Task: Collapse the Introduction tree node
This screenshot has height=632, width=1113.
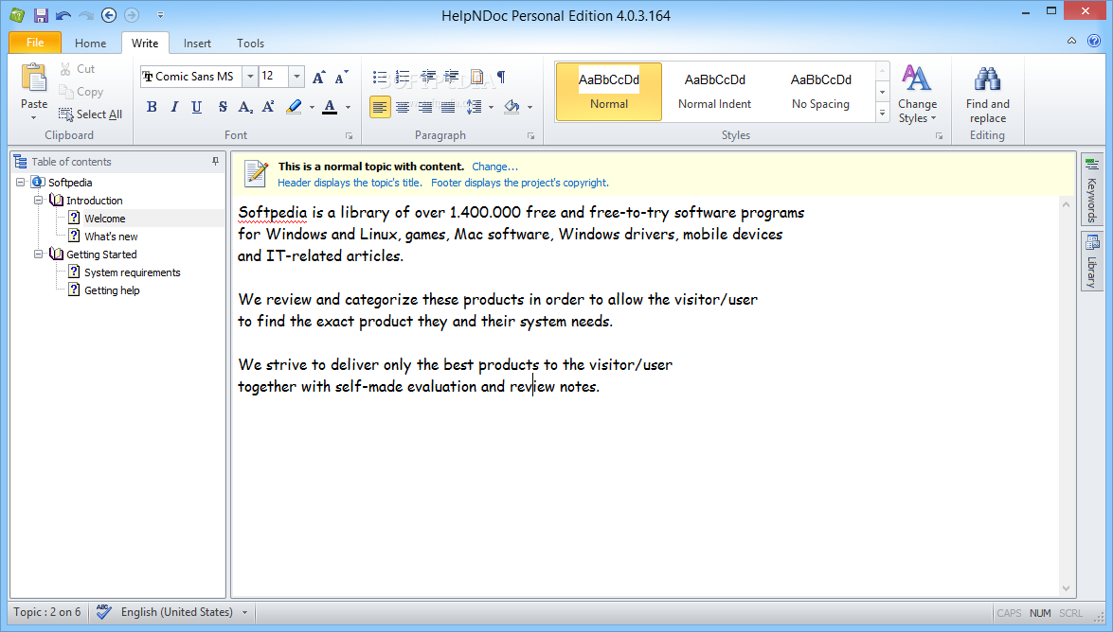Action: [38, 201]
